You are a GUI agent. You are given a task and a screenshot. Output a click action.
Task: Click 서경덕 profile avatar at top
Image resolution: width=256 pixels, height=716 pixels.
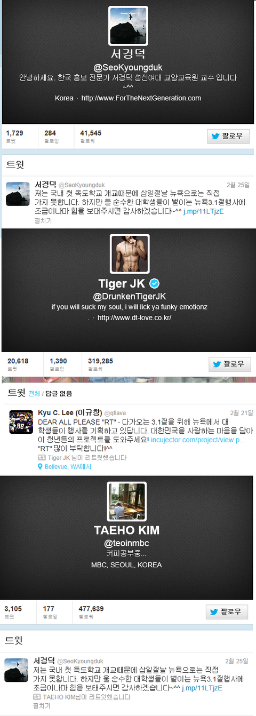(x=128, y=25)
